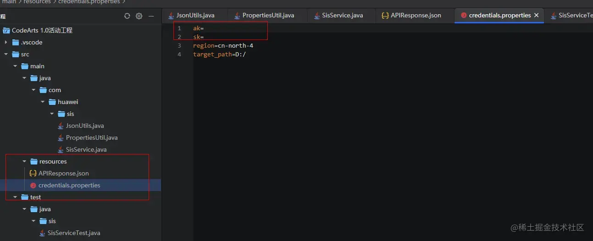593x241 pixels.
Task: Collapse the com package arrow
Action: point(33,90)
